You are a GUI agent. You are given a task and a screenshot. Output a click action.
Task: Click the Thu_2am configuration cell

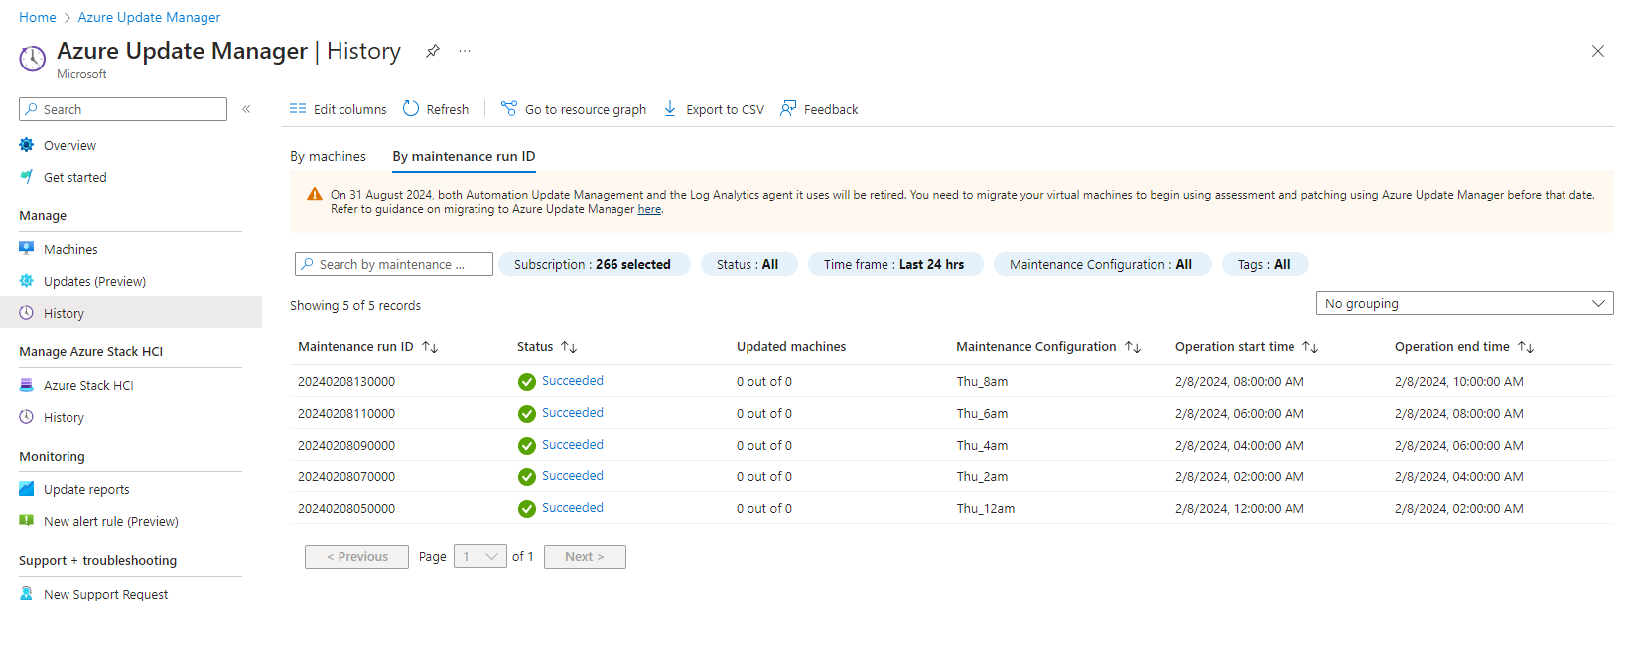pos(982,477)
